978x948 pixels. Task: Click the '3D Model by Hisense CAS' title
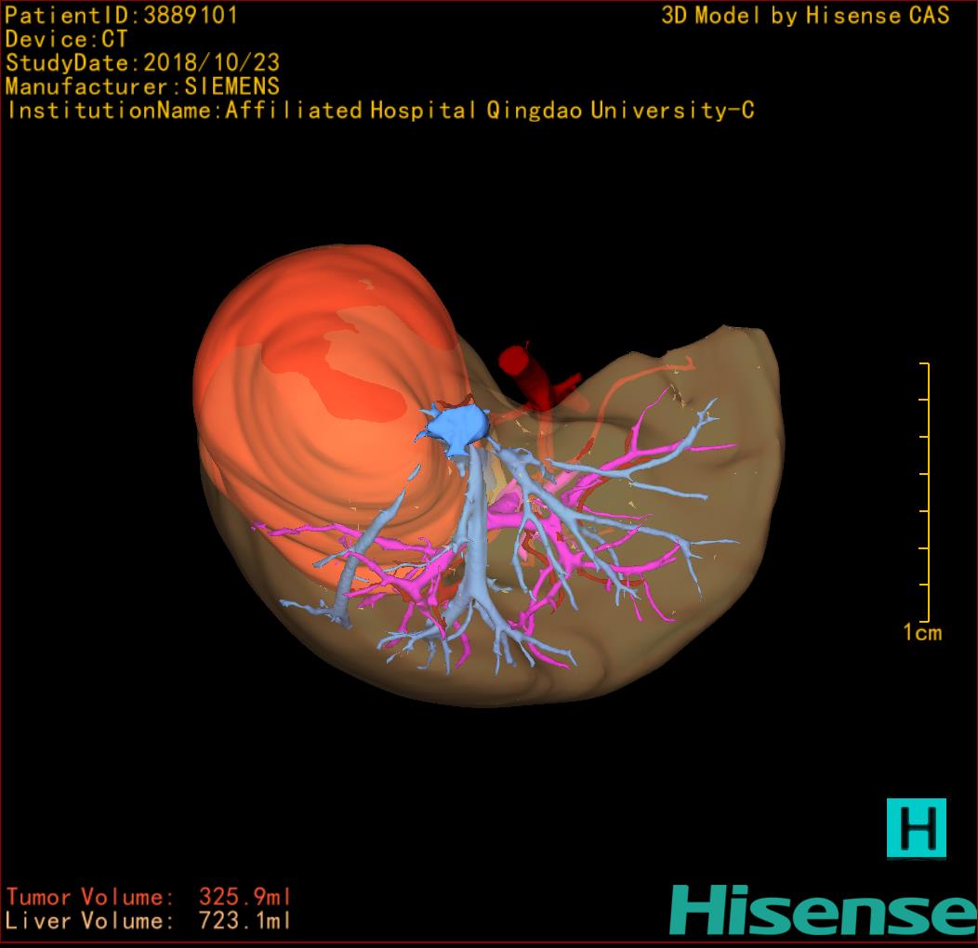[x=805, y=16]
